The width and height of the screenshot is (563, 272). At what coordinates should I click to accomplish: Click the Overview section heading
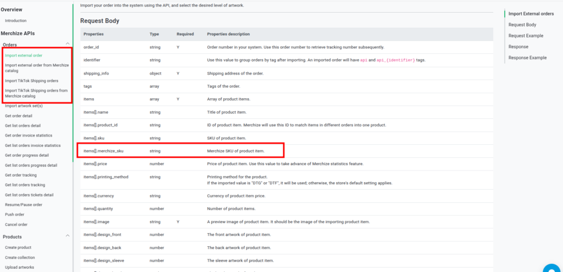11,9
